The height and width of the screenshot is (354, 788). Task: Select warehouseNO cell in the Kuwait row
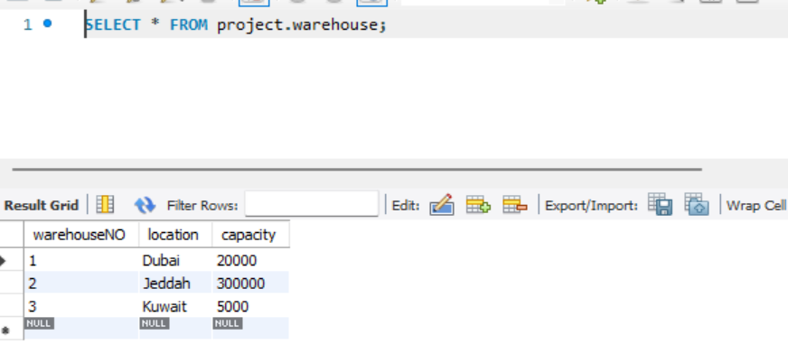click(81, 306)
